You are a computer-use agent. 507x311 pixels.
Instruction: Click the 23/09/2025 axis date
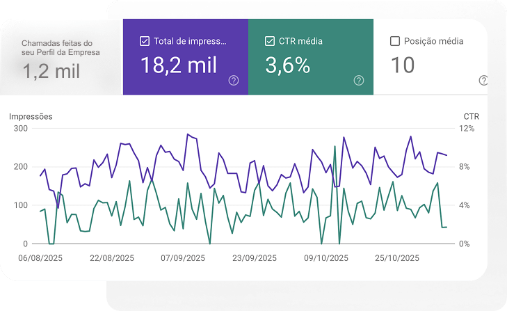[x=255, y=258]
